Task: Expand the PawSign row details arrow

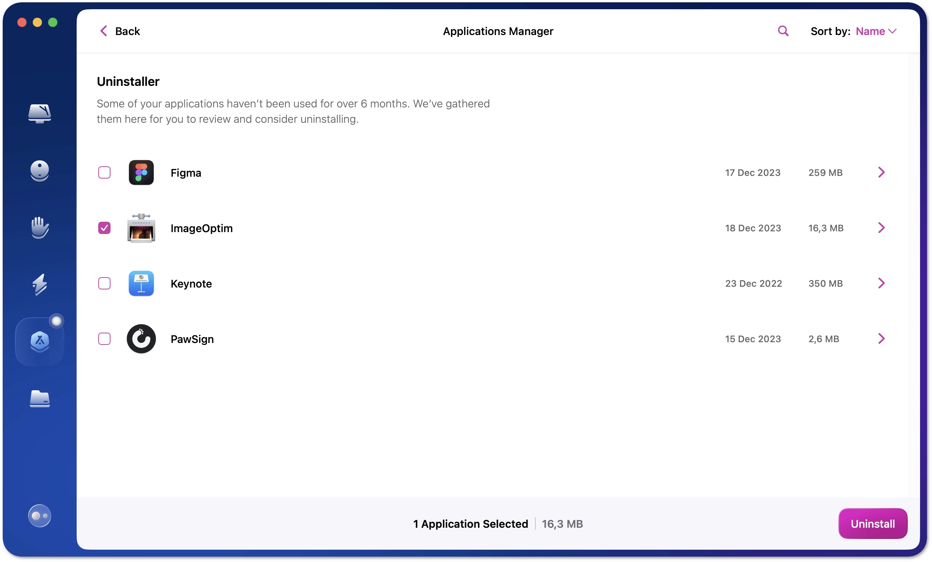Action: [881, 338]
